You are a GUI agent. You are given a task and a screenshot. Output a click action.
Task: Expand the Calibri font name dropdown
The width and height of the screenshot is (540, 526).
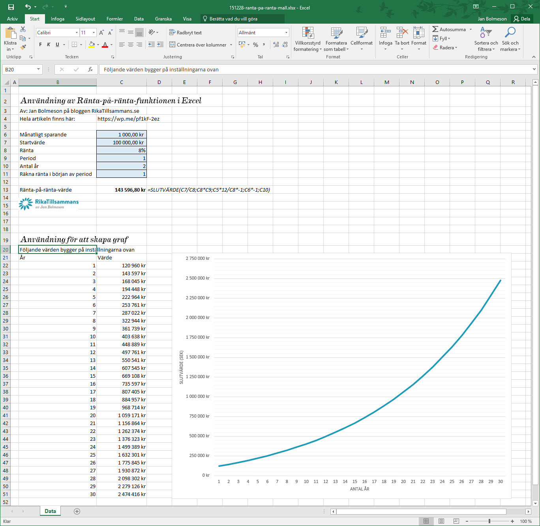tap(77, 33)
